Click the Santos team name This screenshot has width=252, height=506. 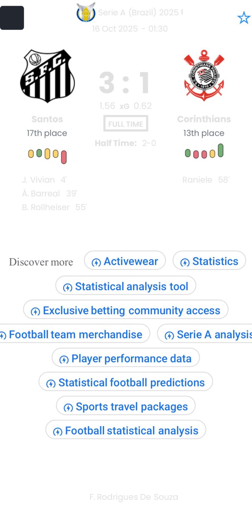pos(47,119)
